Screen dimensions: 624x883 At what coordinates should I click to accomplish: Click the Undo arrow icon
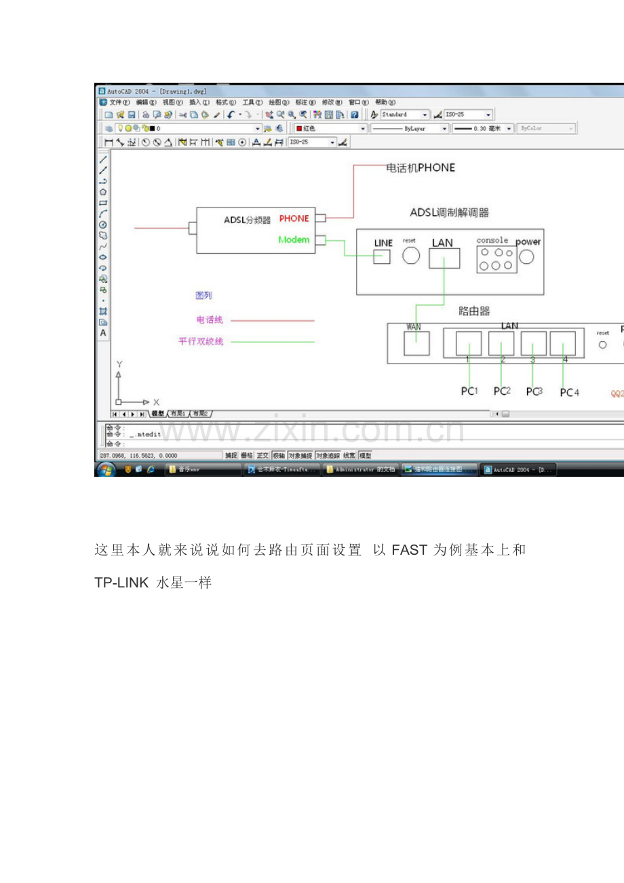[231, 115]
